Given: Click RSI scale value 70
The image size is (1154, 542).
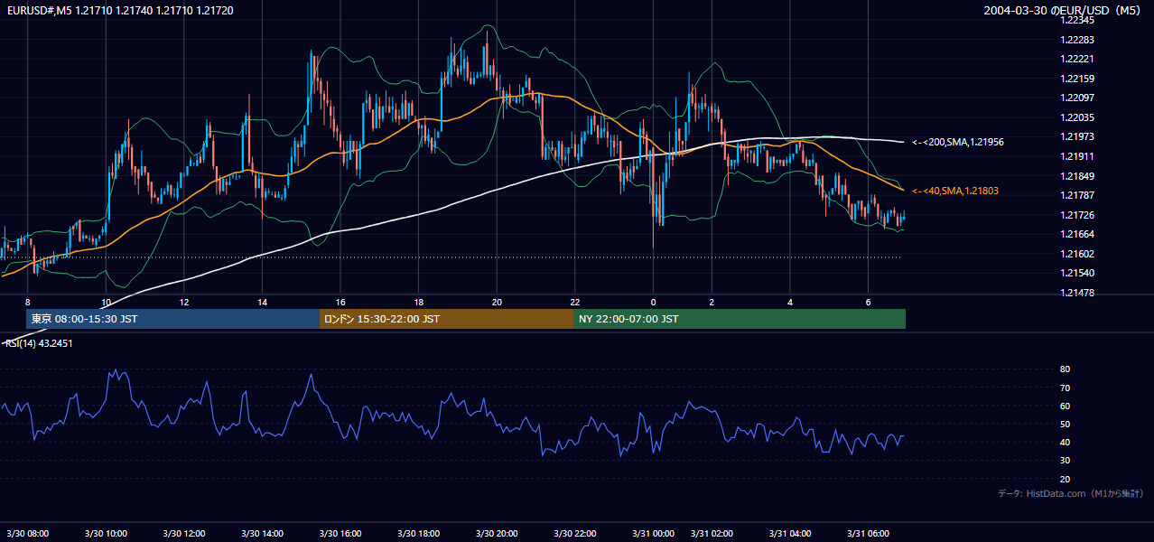Looking at the screenshot, I should 1065,388.
